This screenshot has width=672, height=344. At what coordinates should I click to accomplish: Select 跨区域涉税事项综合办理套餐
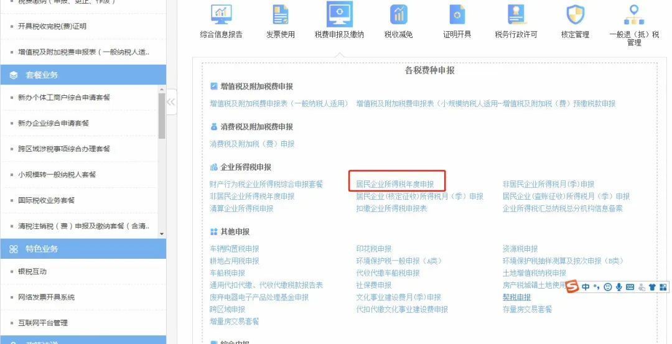pos(64,149)
